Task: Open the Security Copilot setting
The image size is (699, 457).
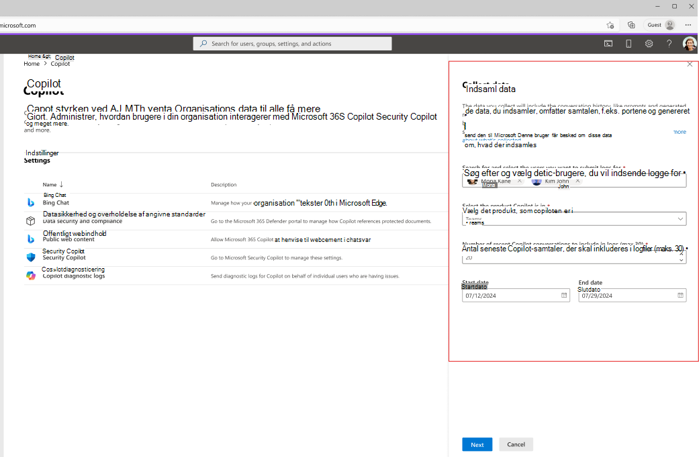Action: click(64, 257)
